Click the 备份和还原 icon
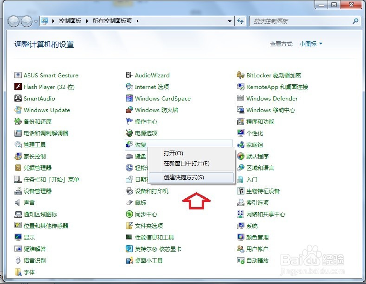366x284 pixels. pyautogui.click(x=18, y=121)
